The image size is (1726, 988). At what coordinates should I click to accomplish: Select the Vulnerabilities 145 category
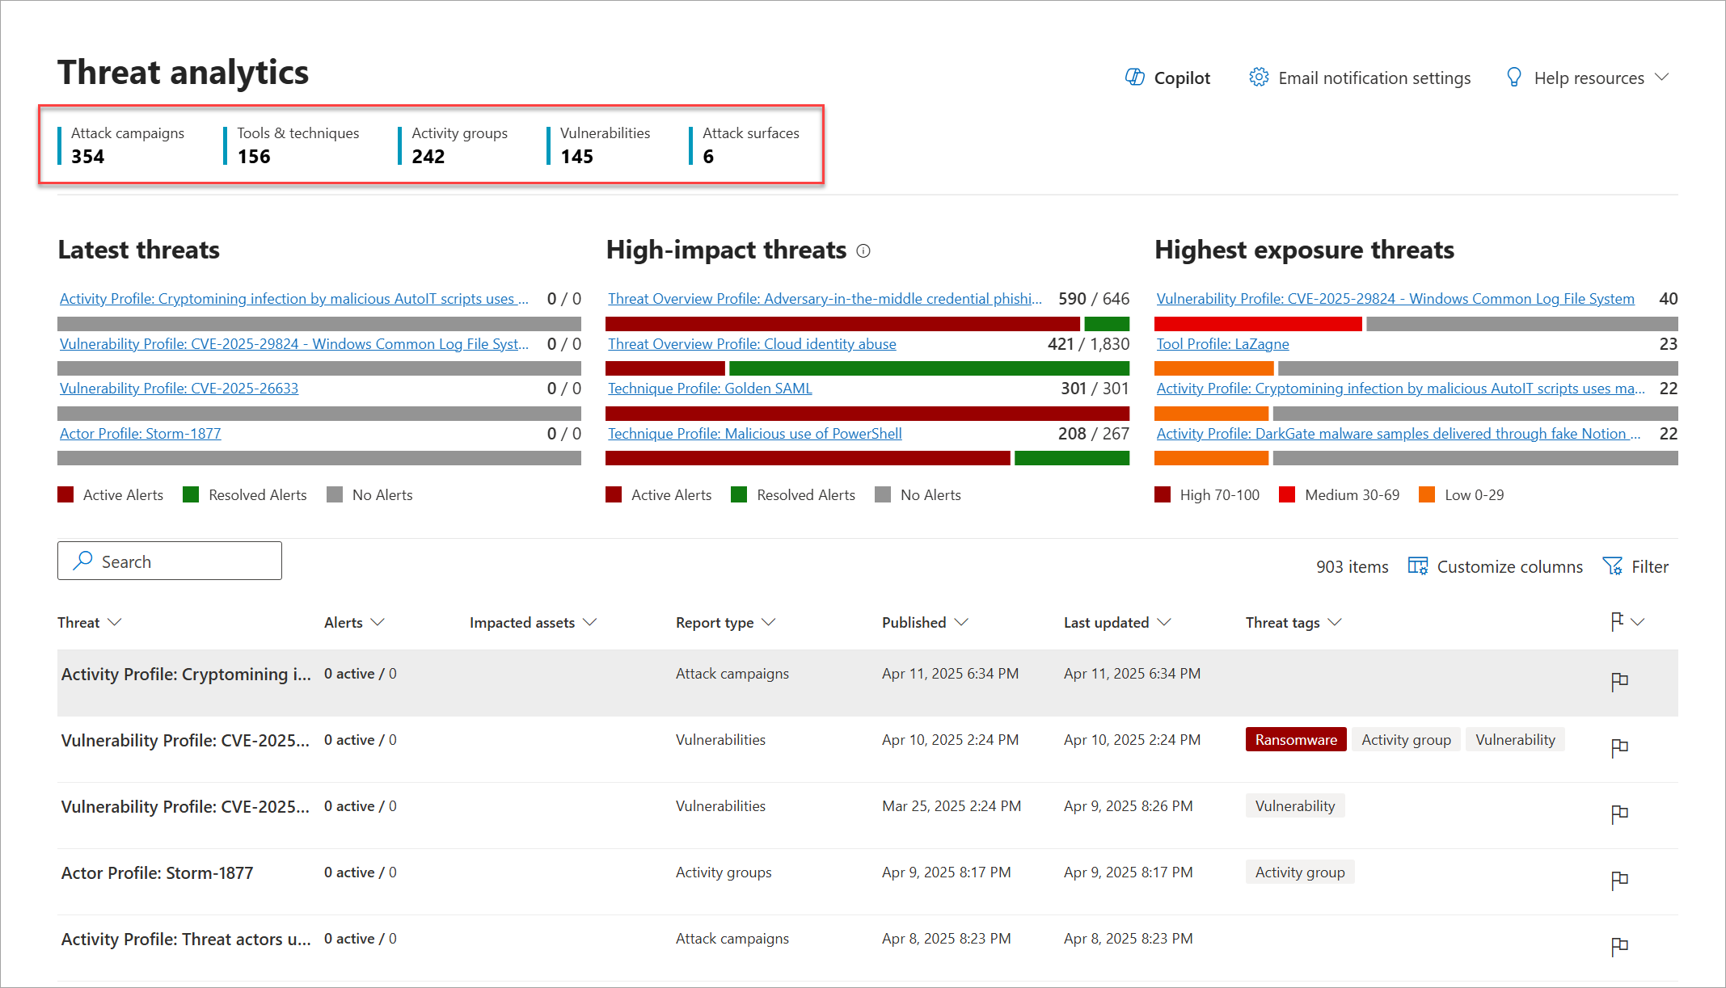point(604,145)
